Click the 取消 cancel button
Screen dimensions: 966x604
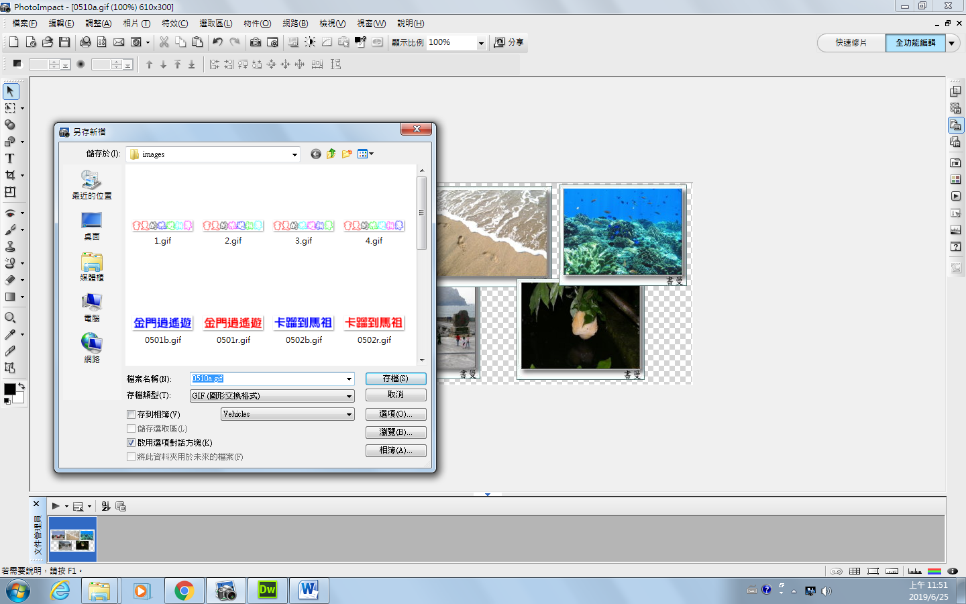(396, 395)
